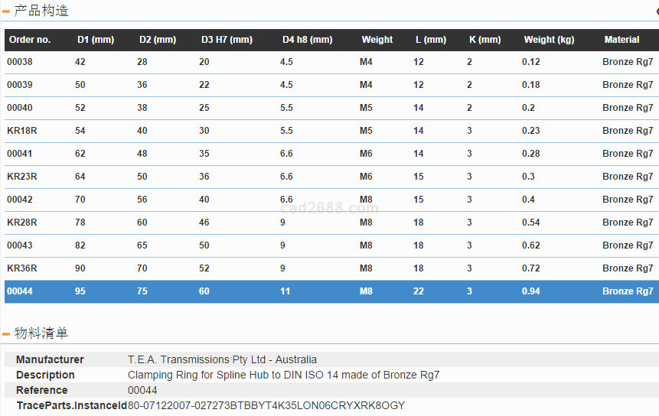
Task: Click the Material column header
Action: (x=621, y=40)
